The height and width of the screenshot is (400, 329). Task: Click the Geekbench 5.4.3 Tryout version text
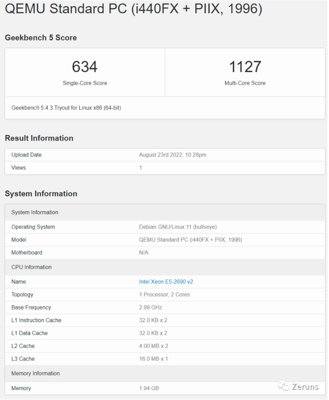click(x=66, y=108)
